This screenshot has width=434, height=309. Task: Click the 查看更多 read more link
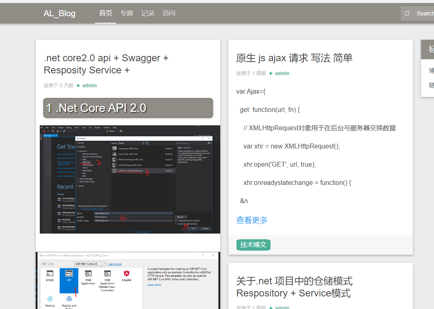tap(251, 220)
